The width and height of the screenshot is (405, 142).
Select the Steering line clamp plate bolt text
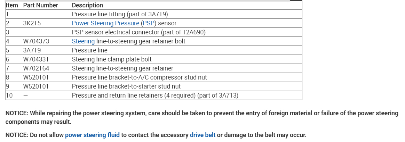(x=112, y=59)
